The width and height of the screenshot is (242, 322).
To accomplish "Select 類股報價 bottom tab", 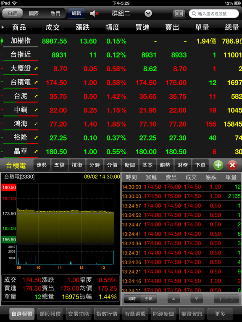I will pos(50,314).
